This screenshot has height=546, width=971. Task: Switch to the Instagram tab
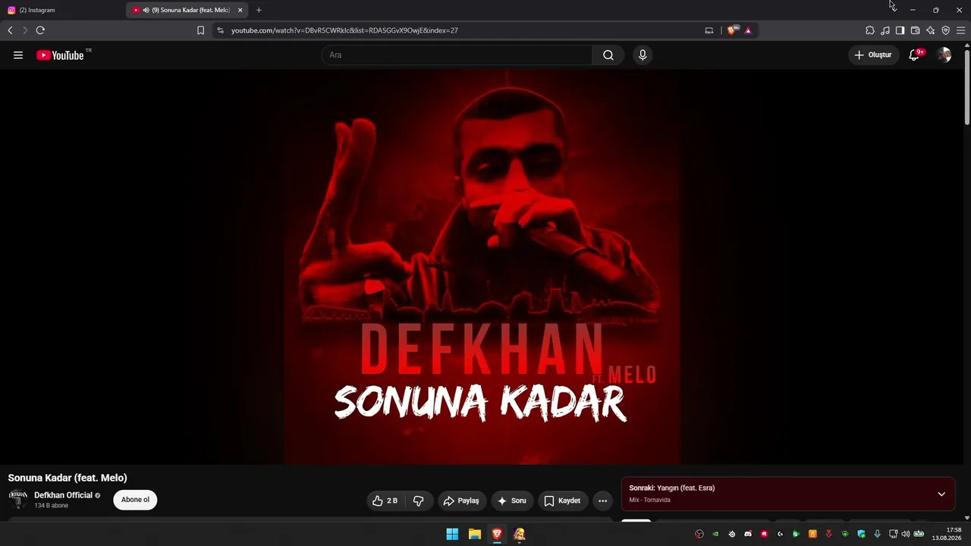pos(62,11)
